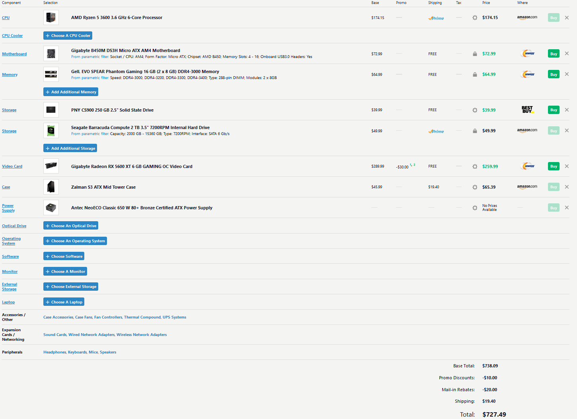
Task: Toggle the lock icon on Memory row
Action: click(474, 75)
